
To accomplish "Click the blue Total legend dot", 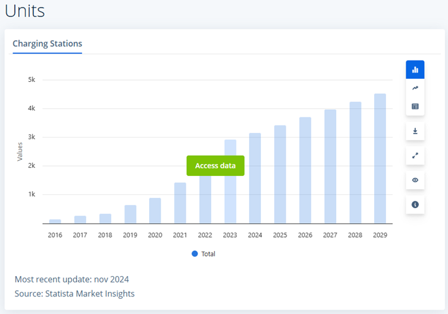I will (195, 254).
